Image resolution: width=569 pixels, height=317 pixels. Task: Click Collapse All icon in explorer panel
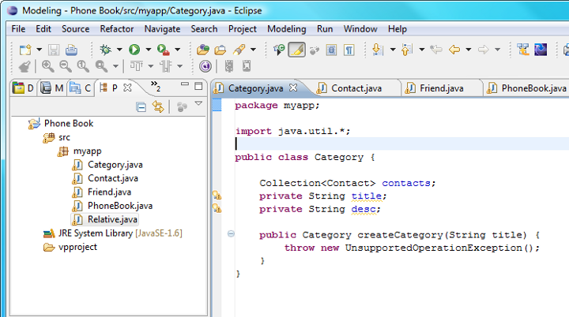point(141,107)
